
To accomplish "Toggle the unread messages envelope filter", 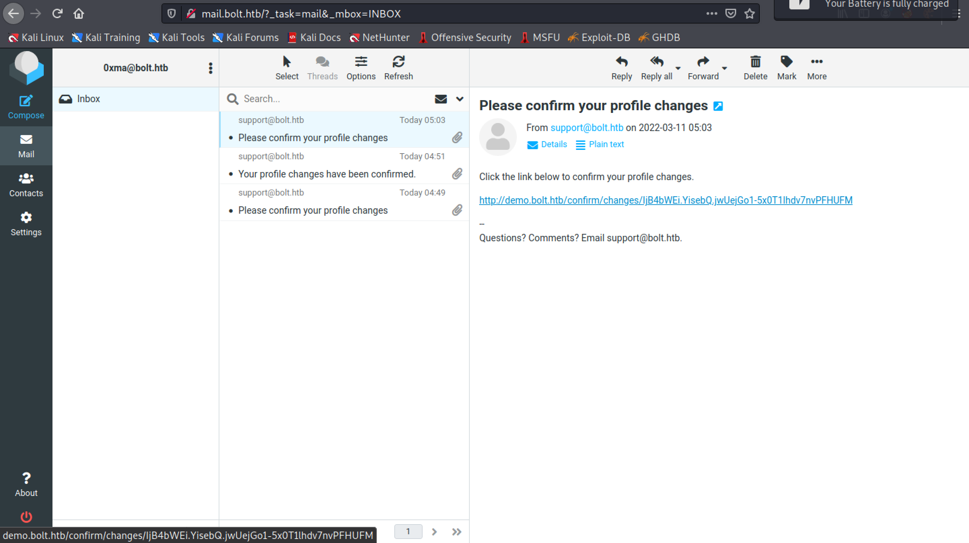I will tap(441, 99).
